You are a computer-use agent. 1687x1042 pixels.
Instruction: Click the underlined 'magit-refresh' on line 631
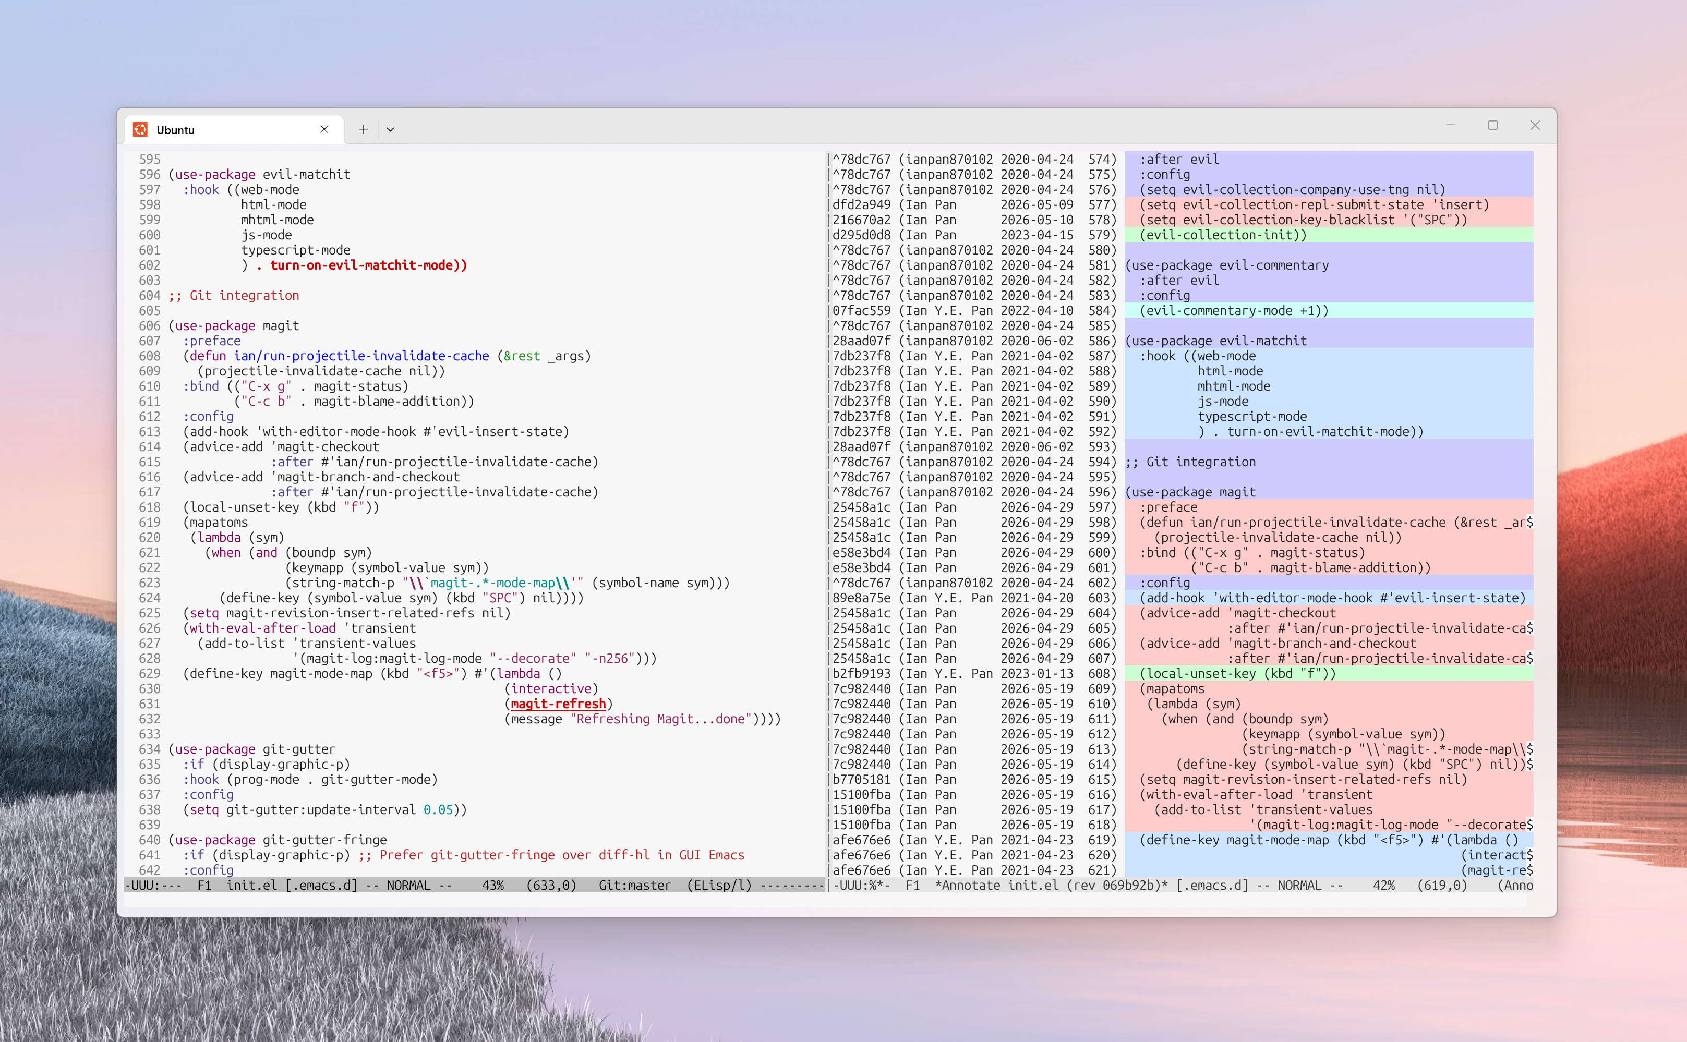pos(558,704)
